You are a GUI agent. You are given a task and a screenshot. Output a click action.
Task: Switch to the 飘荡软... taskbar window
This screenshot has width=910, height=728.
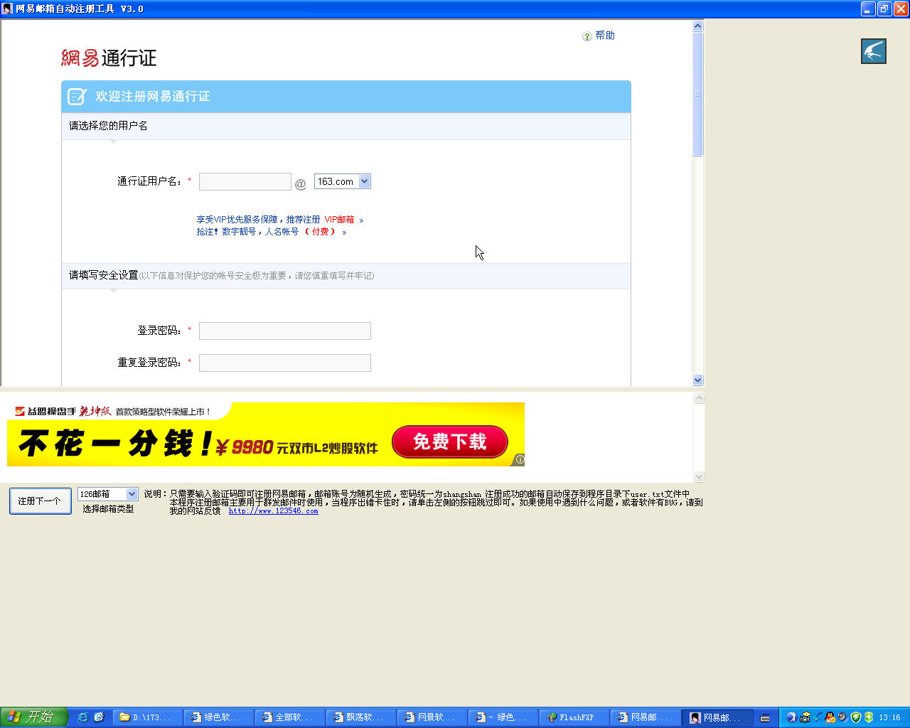pos(361,717)
